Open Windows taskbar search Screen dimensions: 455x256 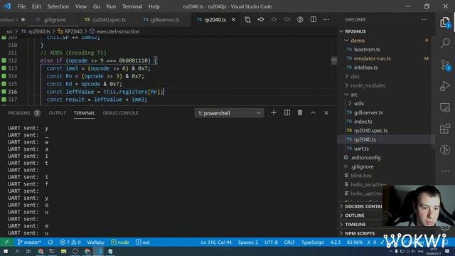pyautogui.click(x=17, y=251)
